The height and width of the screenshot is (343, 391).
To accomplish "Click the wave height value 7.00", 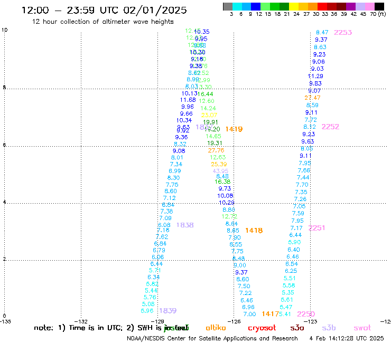I will click(x=249, y=314).
